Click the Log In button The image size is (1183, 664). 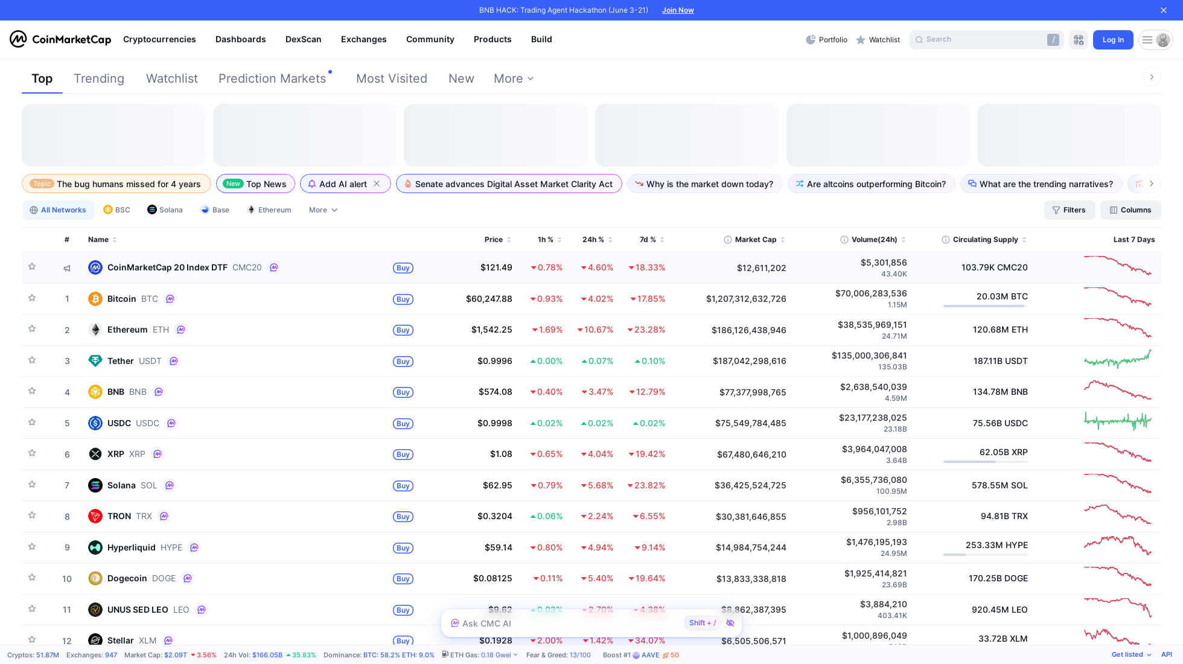1113,40
